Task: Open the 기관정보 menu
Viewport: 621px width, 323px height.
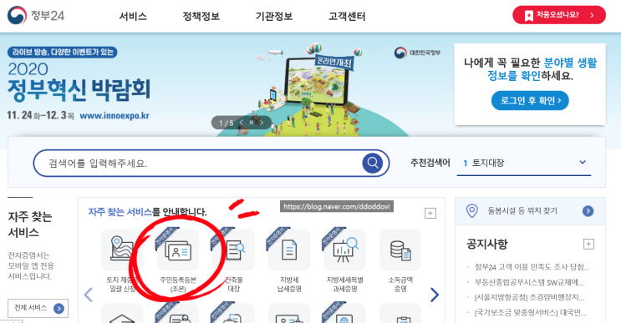Action: pos(273,16)
